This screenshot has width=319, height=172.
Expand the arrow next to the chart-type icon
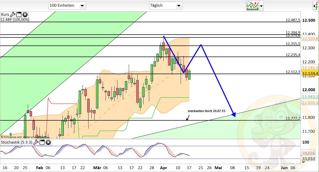[x=261, y=6]
